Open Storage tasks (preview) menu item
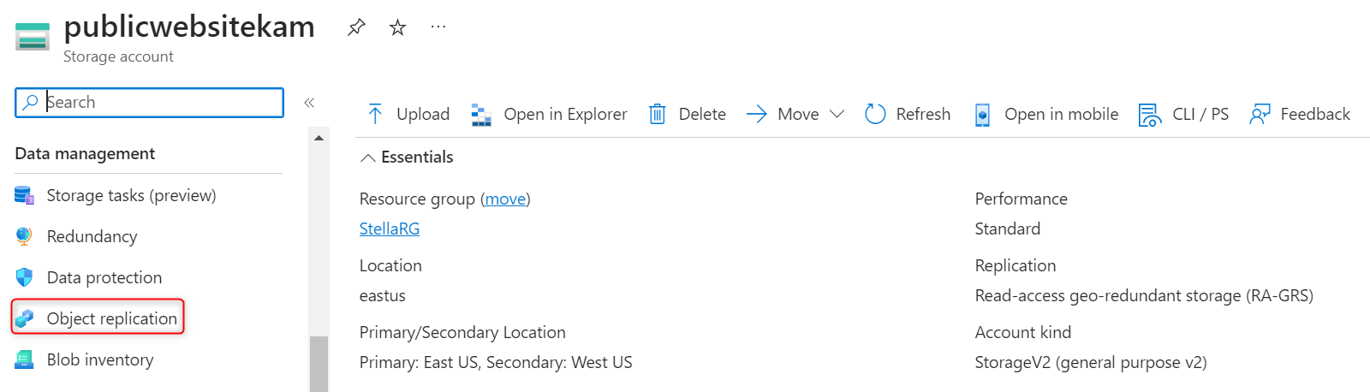Screen dimensions: 1370x392 click(x=131, y=195)
